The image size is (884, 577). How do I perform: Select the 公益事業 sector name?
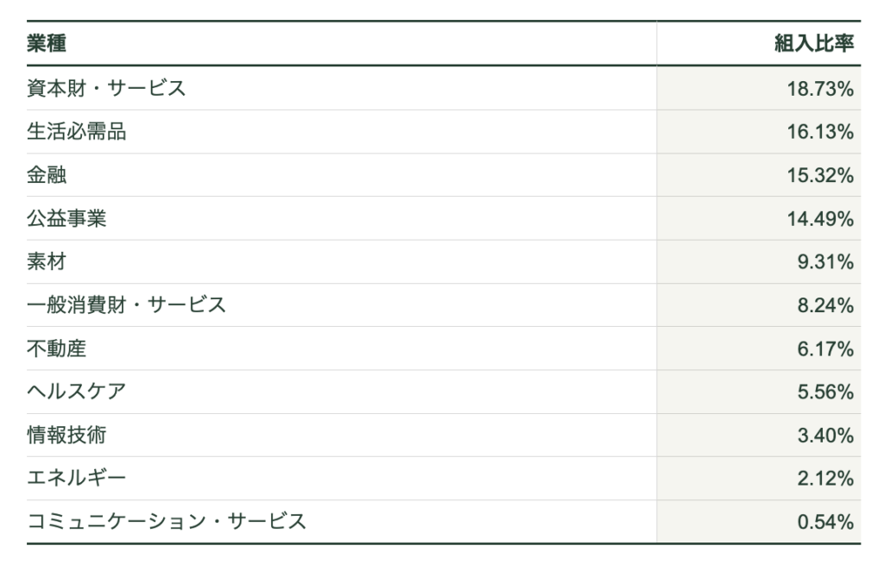(67, 219)
